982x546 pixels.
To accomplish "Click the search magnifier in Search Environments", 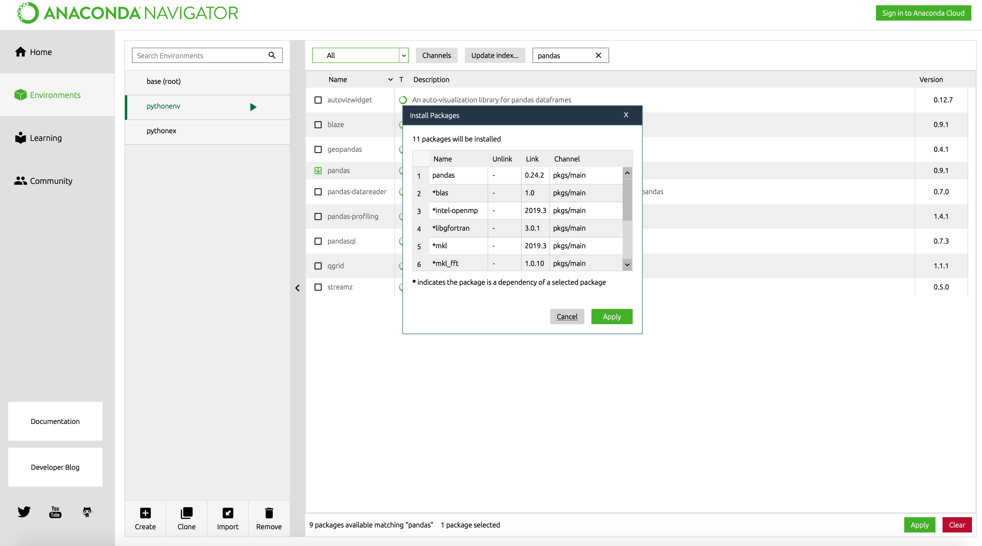I will (272, 55).
